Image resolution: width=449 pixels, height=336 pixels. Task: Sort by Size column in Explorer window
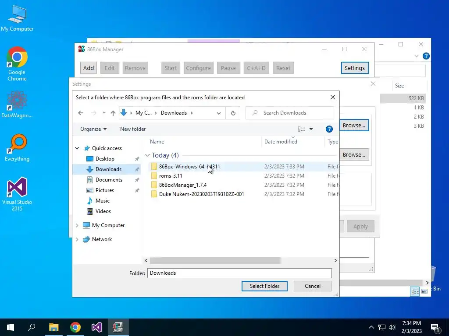pyautogui.click(x=399, y=86)
